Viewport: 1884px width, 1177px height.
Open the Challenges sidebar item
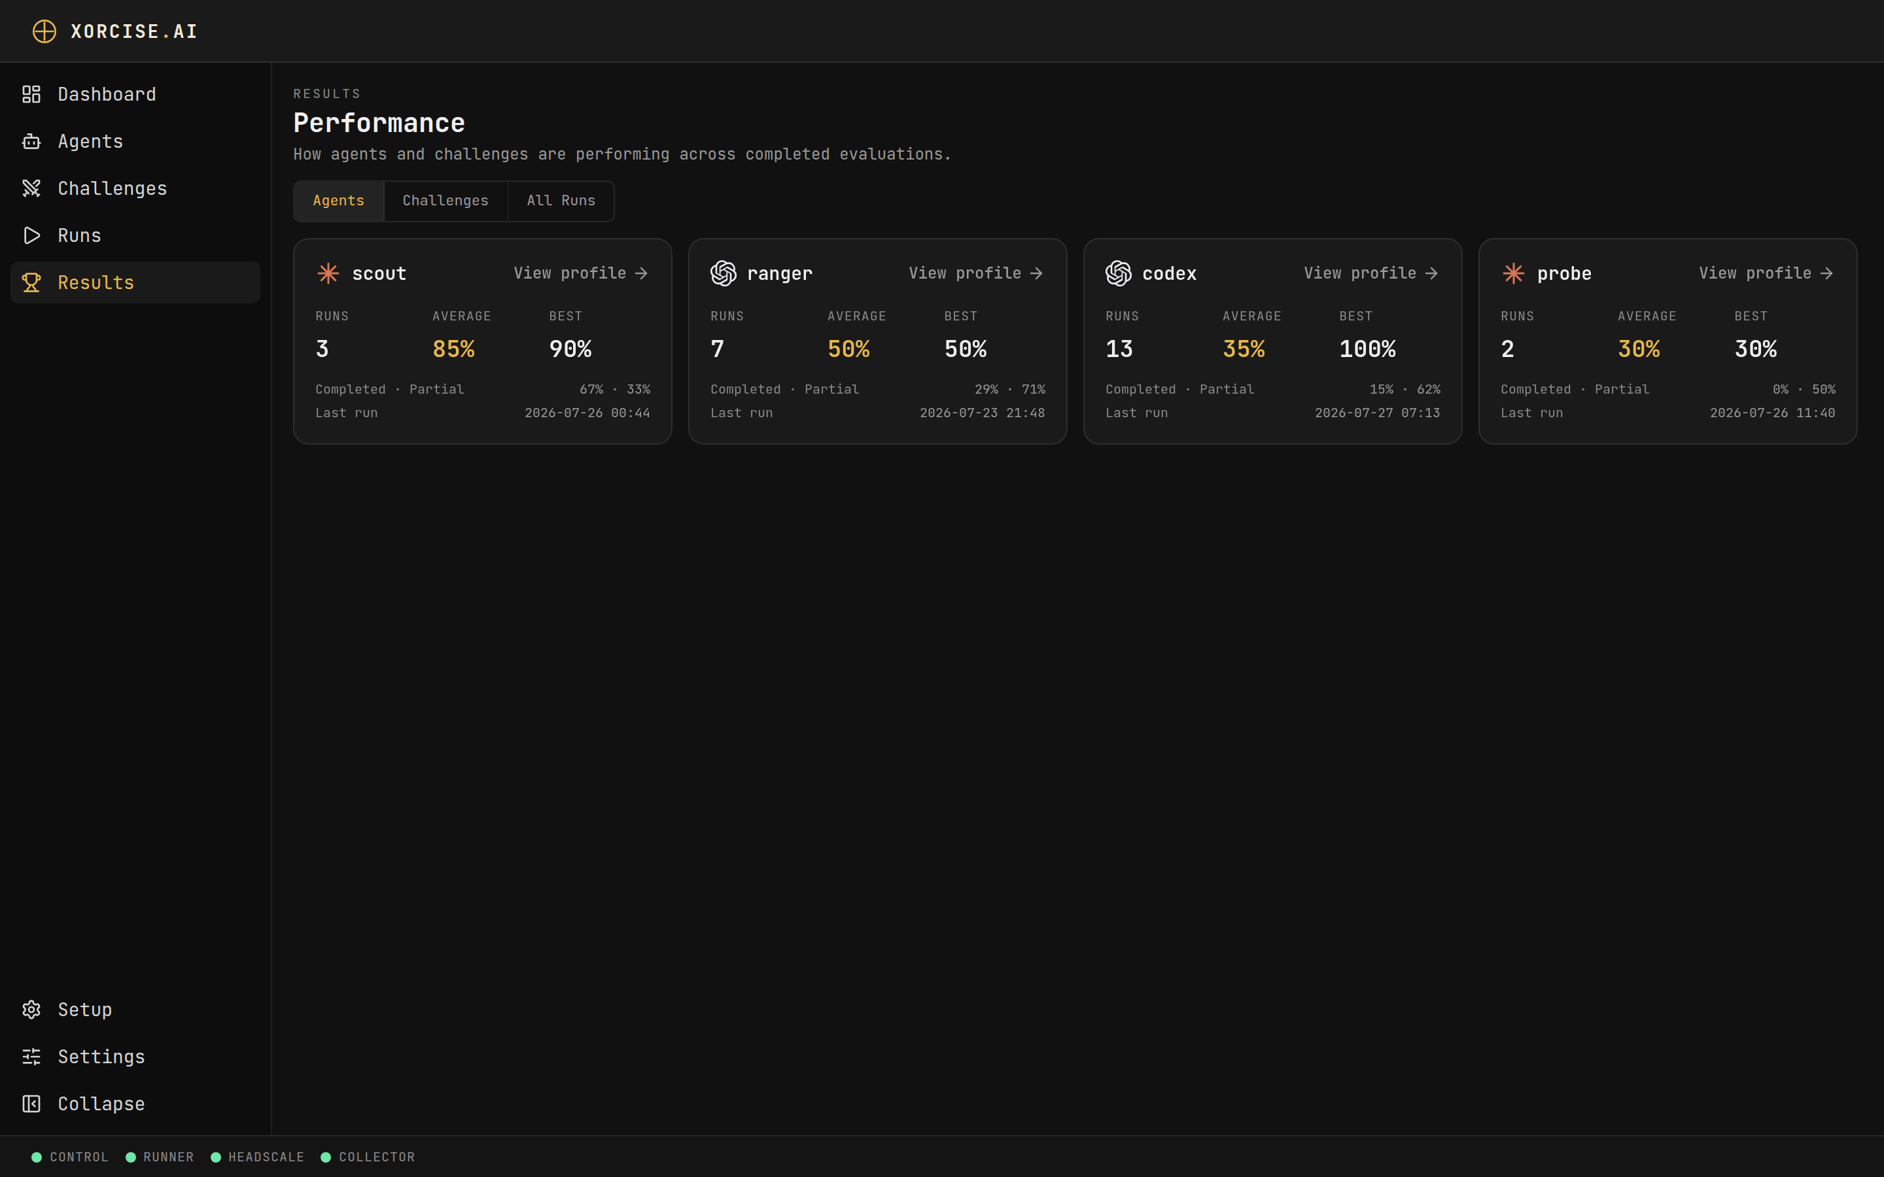135,188
